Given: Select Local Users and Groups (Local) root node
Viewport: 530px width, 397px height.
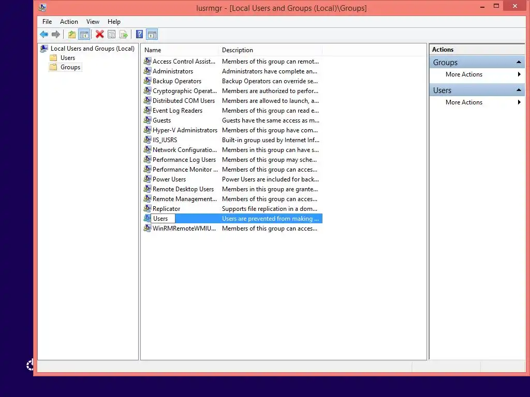Looking at the screenshot, I should tap(92, 49).
